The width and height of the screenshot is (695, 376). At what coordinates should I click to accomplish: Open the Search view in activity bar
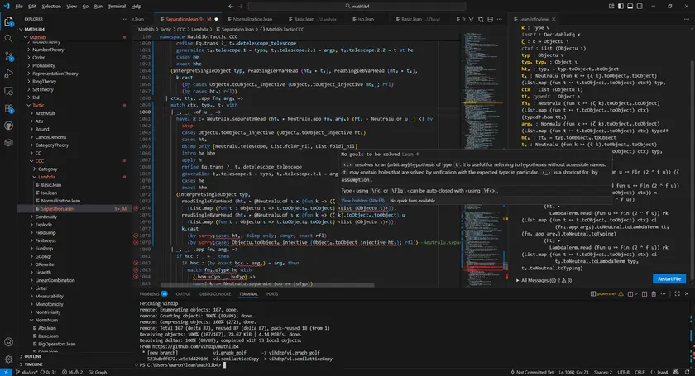(9, 39)
